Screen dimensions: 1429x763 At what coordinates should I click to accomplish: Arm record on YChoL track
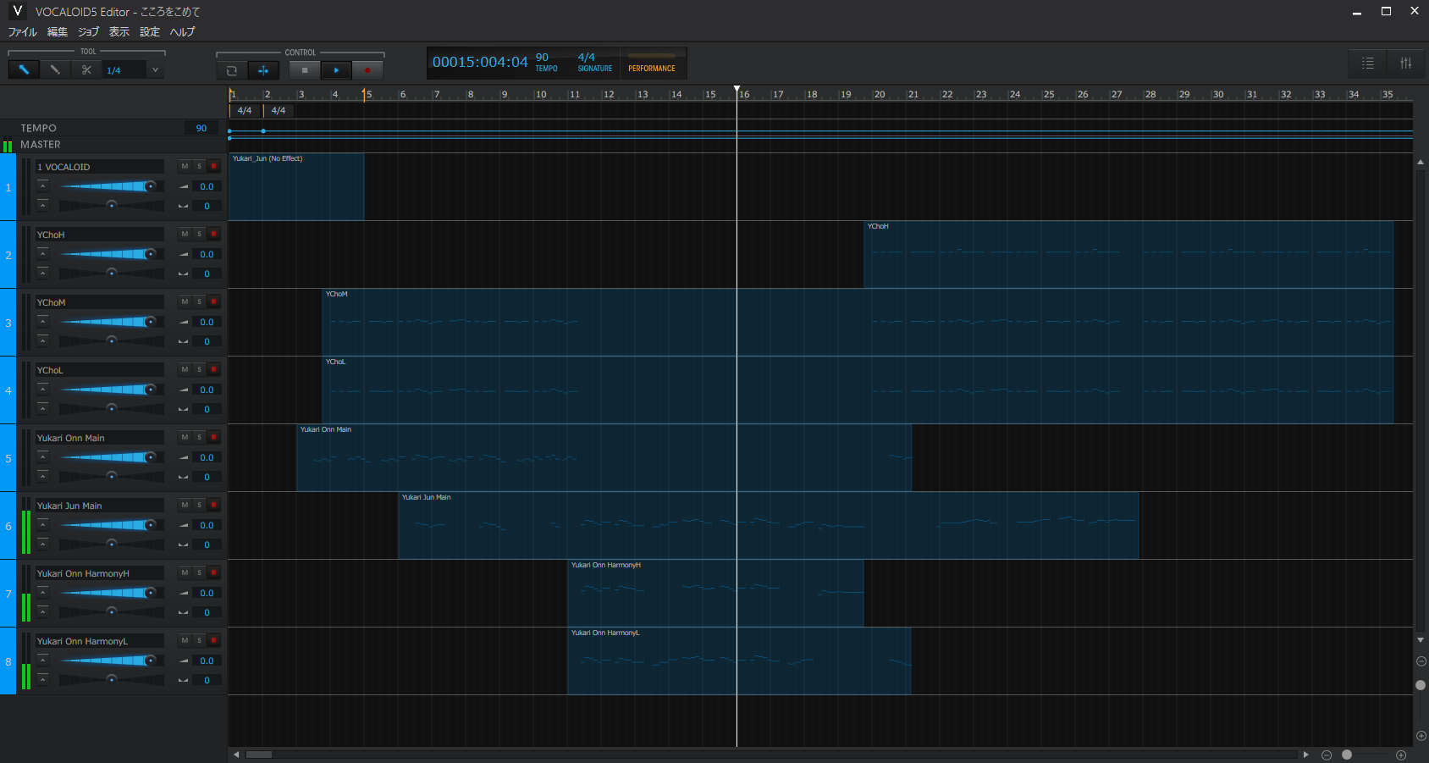click(214, 369)
